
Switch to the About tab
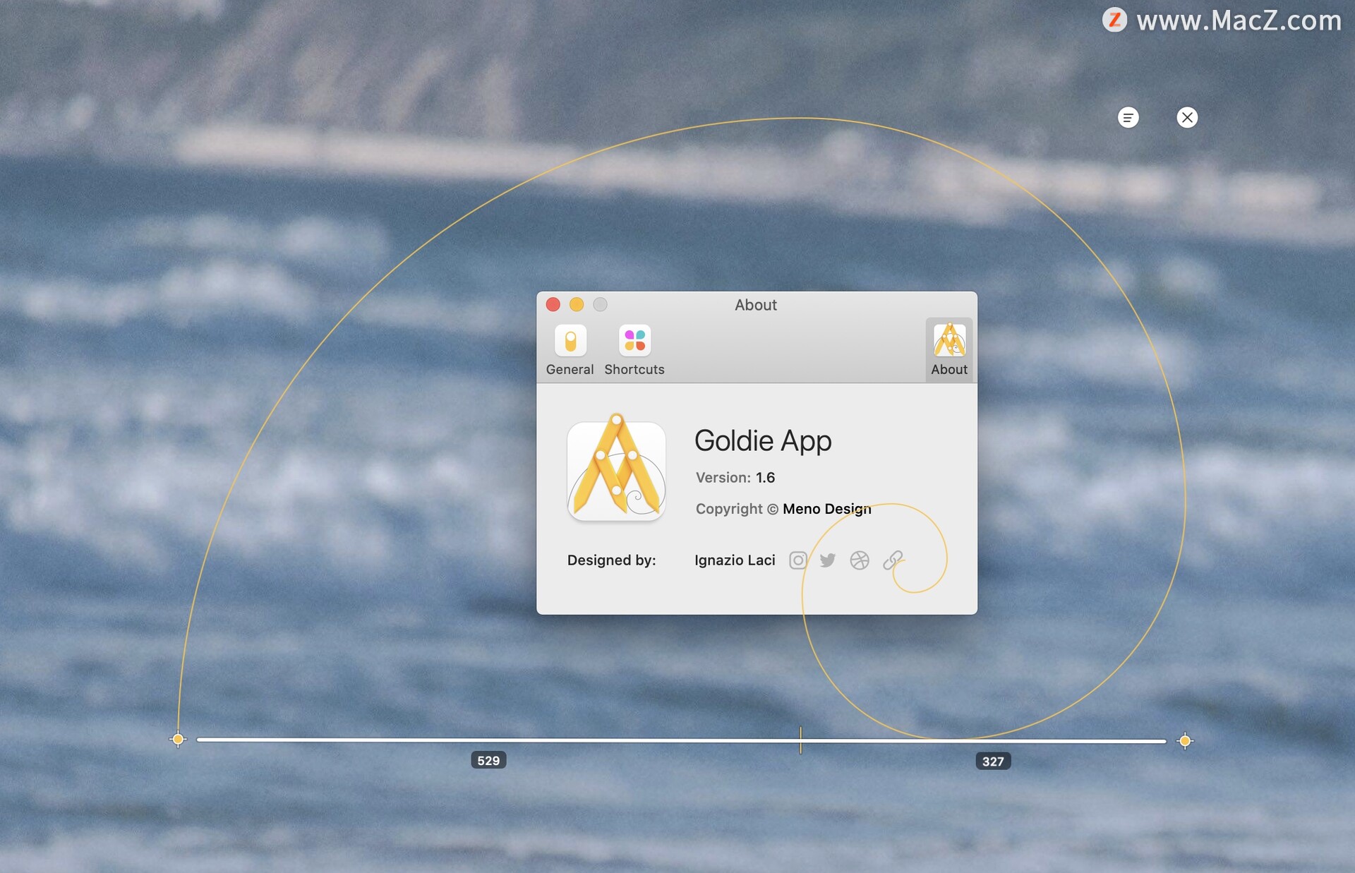pyautogui.click(x=947, y=348)
